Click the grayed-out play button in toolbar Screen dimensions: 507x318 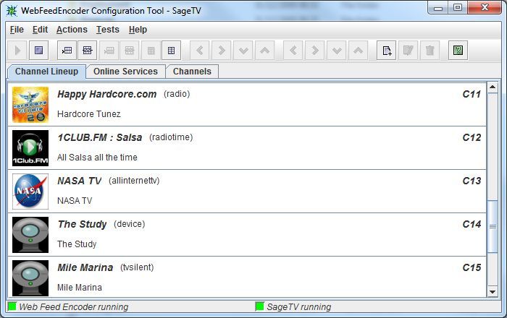(x=17, y=51)
